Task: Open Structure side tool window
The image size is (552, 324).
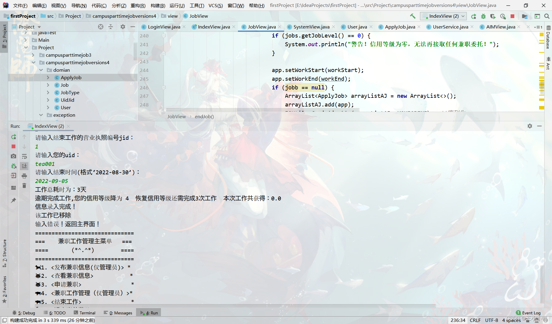Action: [4, 253]
